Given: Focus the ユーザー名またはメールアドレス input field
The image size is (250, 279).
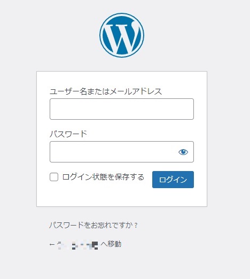Looking at the screenshot, I should click(122, 109).
